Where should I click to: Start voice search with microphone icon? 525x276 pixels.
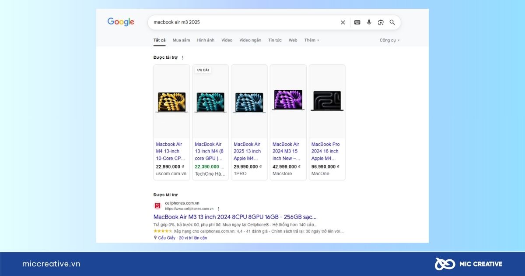[369, 22]
